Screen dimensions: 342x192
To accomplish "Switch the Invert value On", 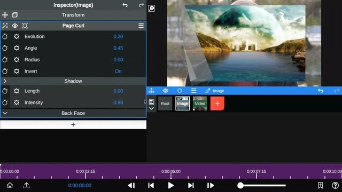I will coord(118,71).
